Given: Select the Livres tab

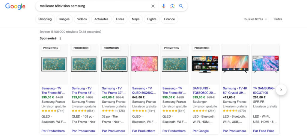Looking at the screenshot, I should point(120,19).
